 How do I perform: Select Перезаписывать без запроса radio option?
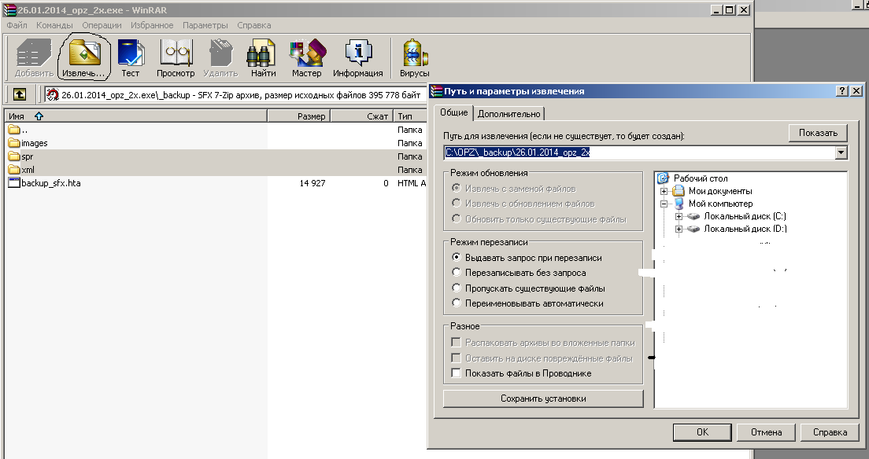(457, 273)
